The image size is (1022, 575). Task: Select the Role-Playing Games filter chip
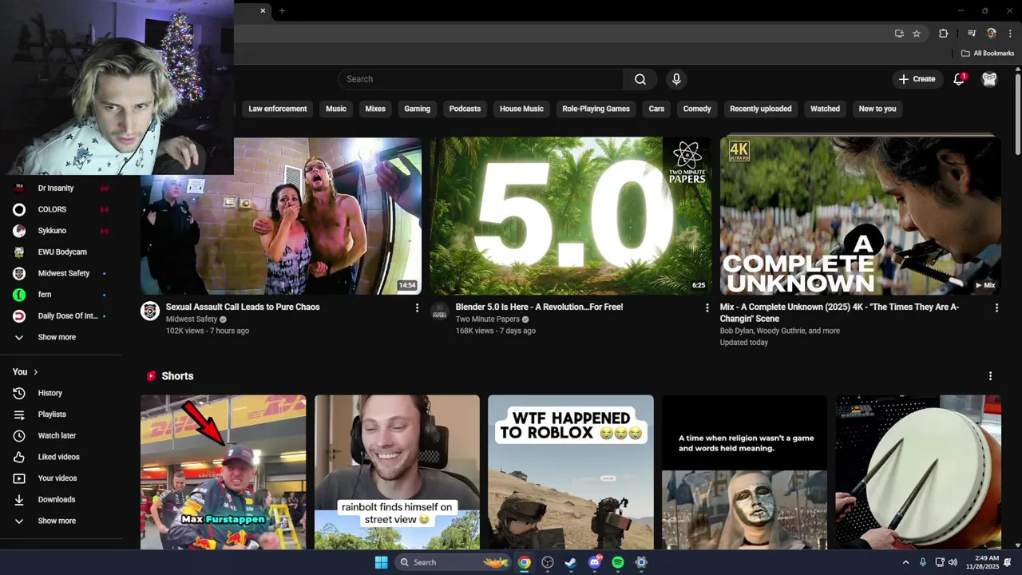(596, 109)
